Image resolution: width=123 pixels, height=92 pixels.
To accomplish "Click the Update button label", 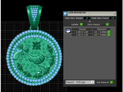I will 75,25.
